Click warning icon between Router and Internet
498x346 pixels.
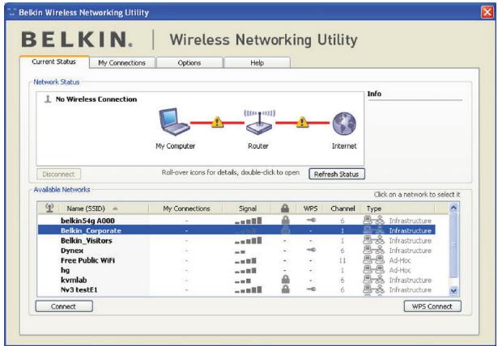302,122
